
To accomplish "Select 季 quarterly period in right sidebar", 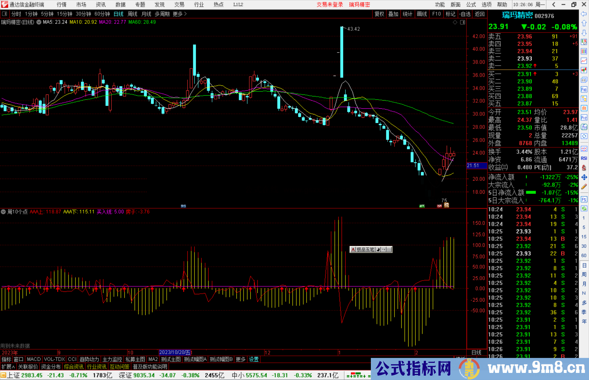I will (584, 312).
